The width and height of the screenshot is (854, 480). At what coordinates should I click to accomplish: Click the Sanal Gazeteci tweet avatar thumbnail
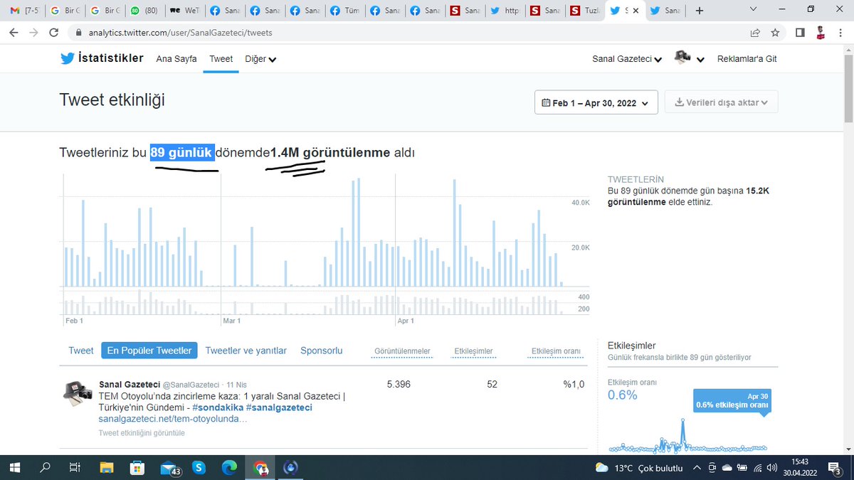click(78, 393)
